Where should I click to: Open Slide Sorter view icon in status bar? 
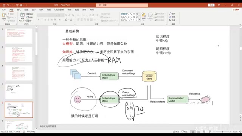(x=199, y=131)
